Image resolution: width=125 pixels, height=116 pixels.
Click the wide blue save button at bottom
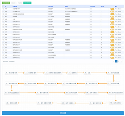click(x=63, y=113)
